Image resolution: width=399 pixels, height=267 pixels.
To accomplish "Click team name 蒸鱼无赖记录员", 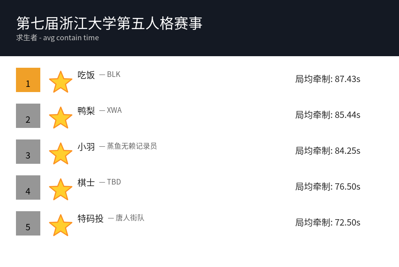I will pos(132,146).
